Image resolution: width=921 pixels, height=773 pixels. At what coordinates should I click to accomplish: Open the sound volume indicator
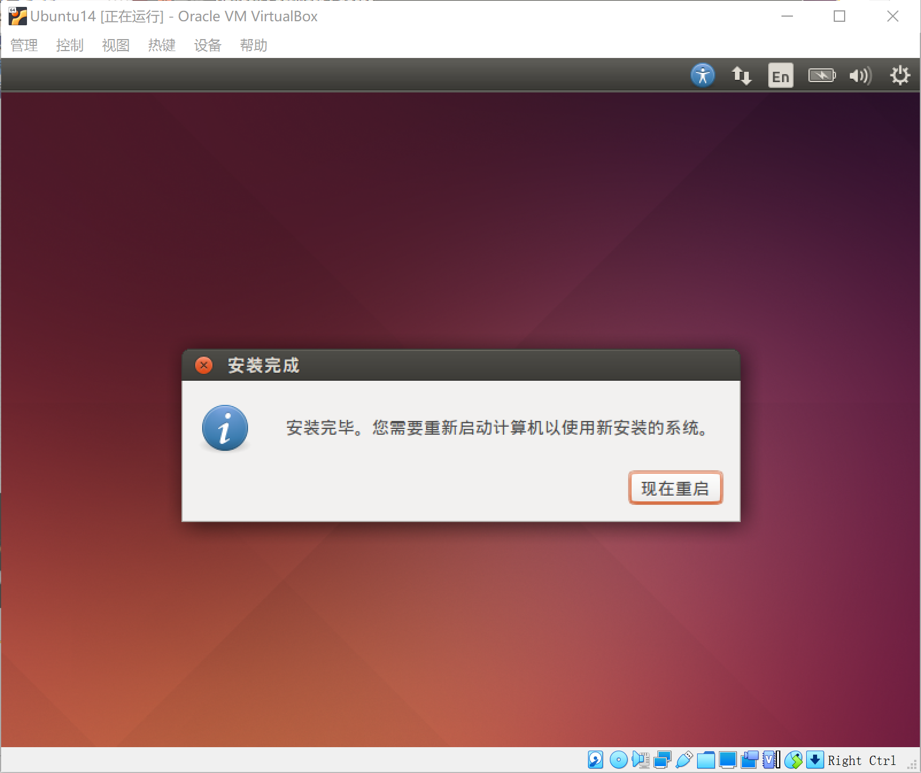860,75
